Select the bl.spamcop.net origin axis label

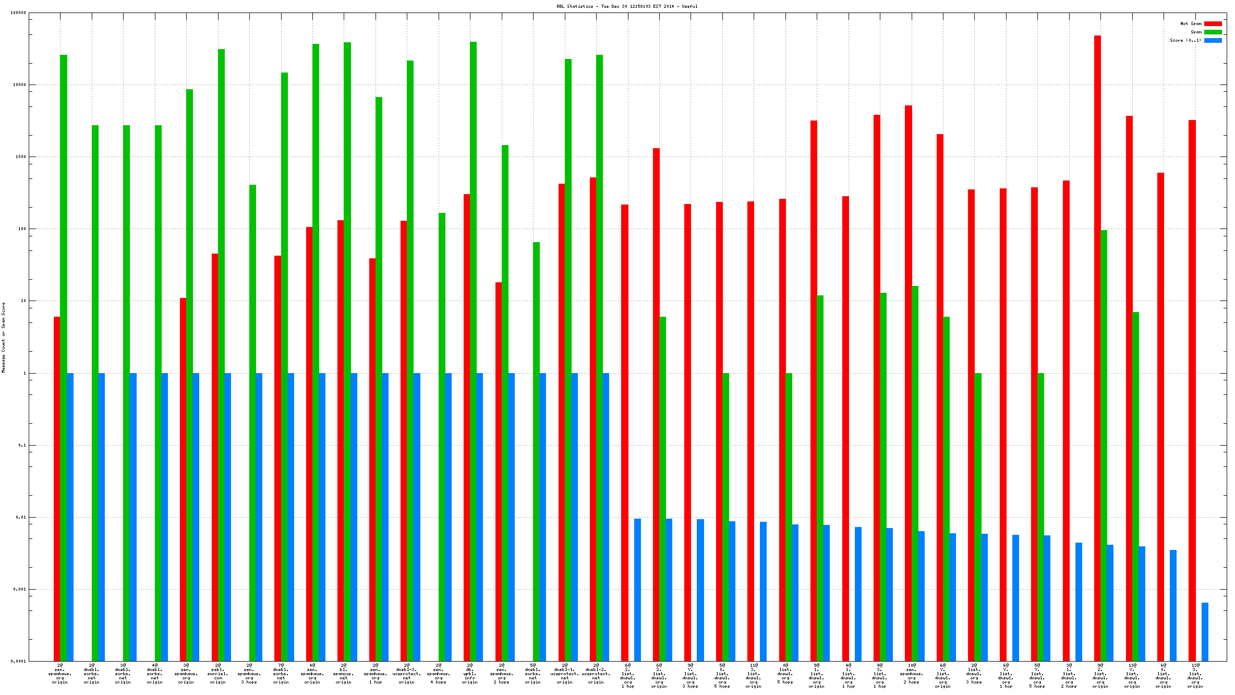coord(344,674)
